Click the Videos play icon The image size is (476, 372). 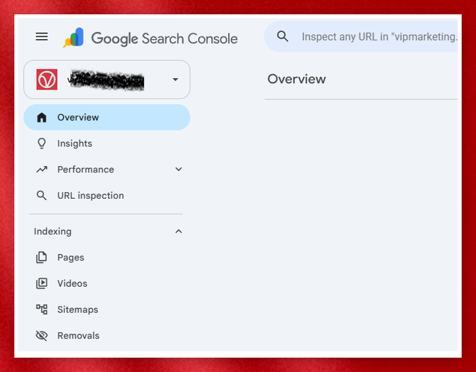tap(42, 283)
